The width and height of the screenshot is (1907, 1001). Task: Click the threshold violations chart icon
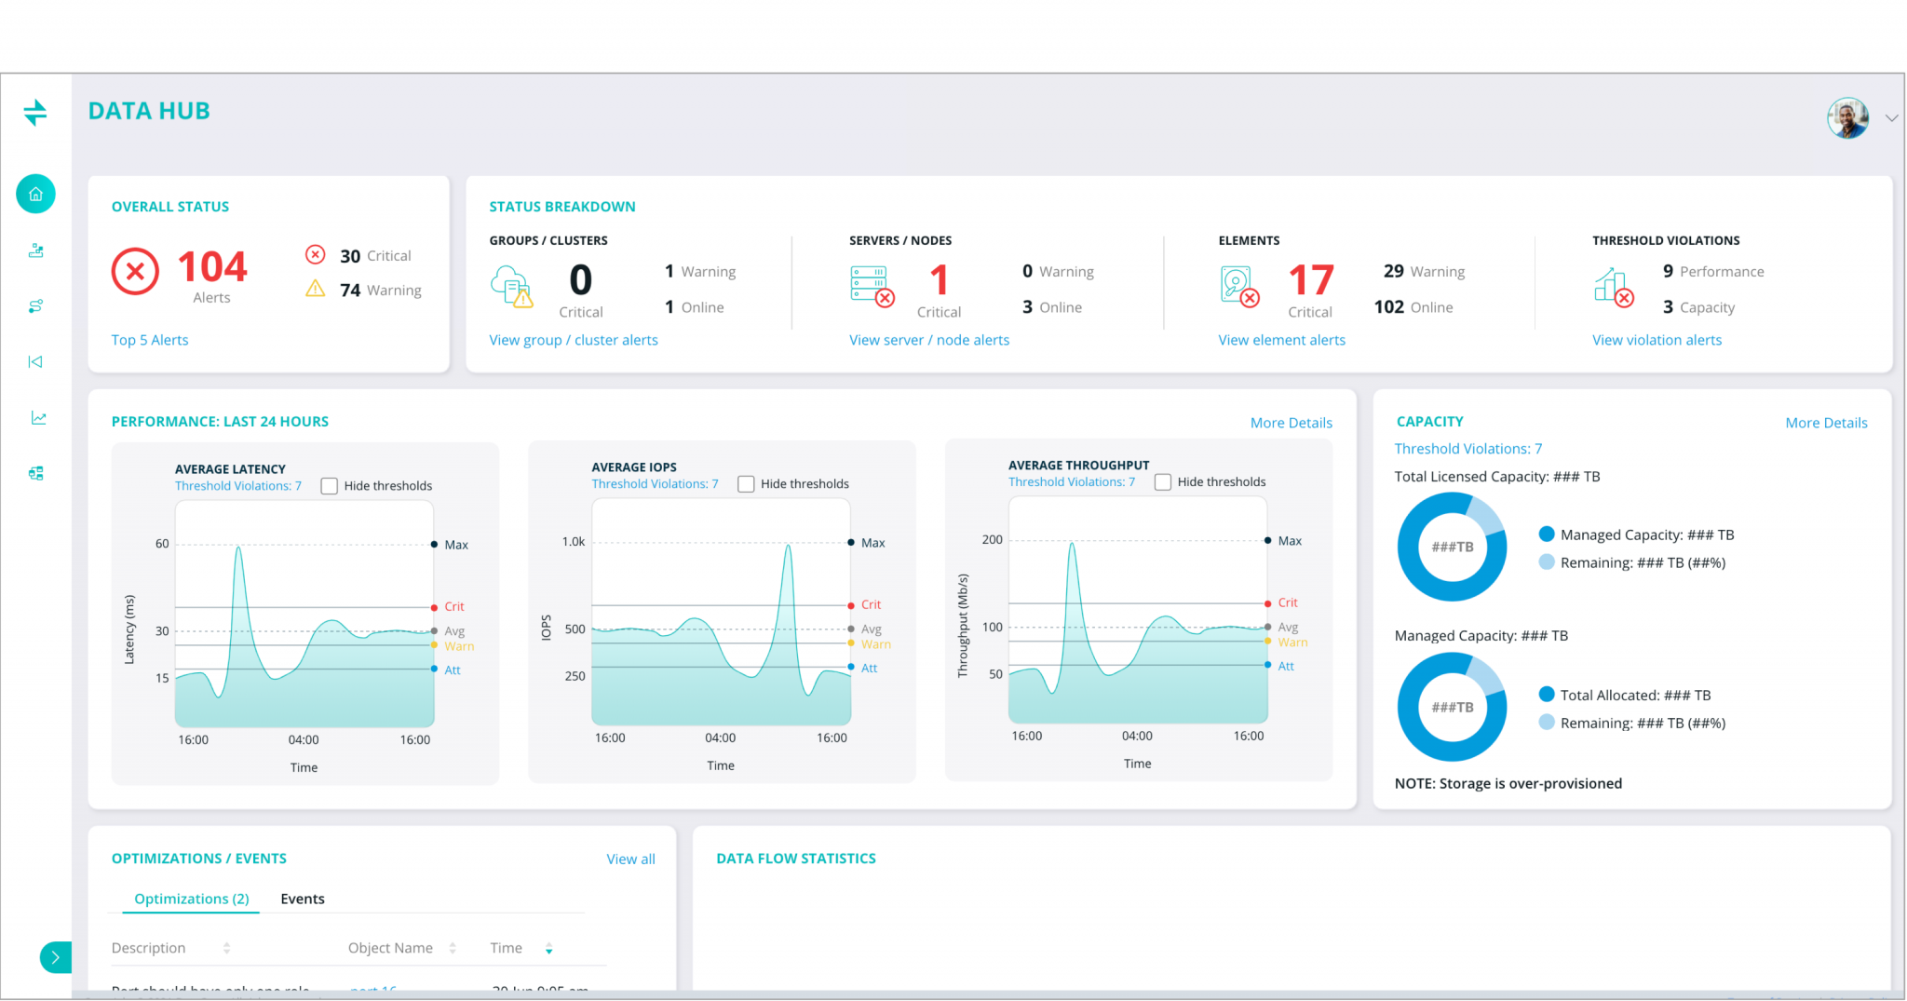click(x=1614, y=287)
